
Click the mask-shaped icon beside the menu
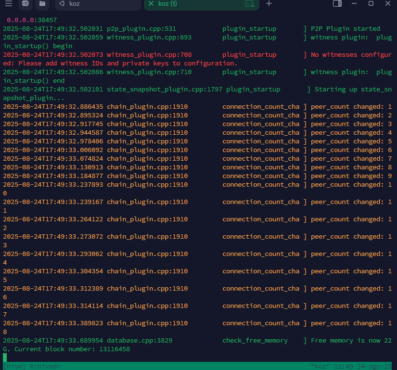pyautogui.click(x=26, y=3)
